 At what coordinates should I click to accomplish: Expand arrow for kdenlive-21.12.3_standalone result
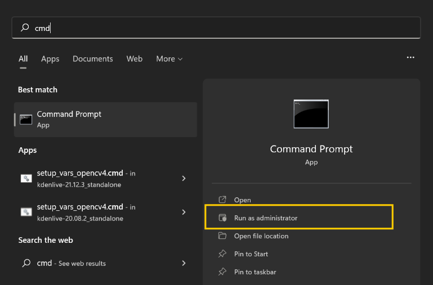pos(184,179)
